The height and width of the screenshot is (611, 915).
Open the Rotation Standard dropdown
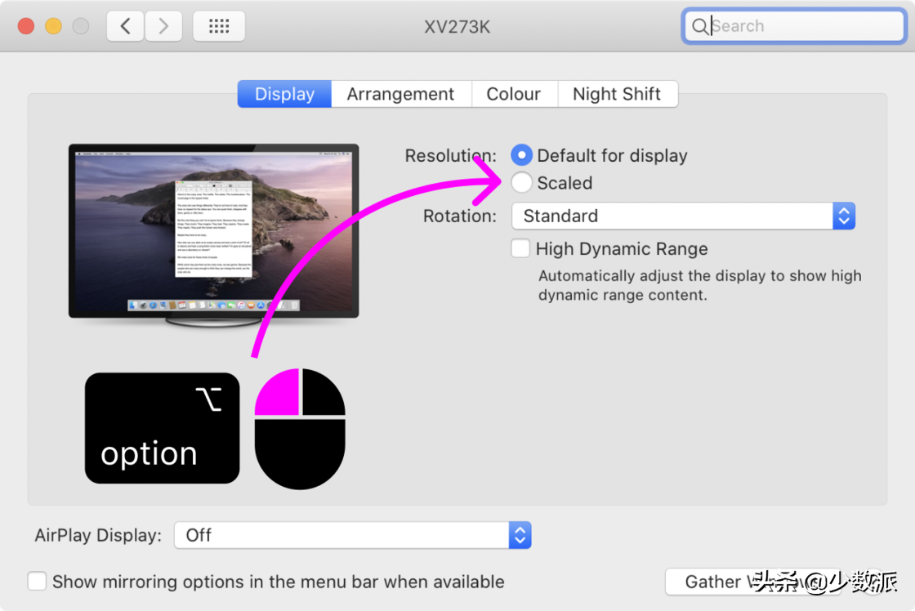pyautogui.click(x=683, y=216)
